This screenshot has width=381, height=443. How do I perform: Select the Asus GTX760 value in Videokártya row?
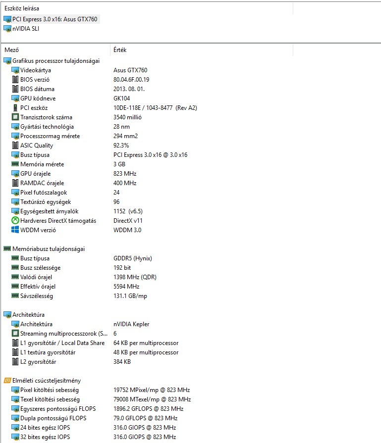[130, 70]
